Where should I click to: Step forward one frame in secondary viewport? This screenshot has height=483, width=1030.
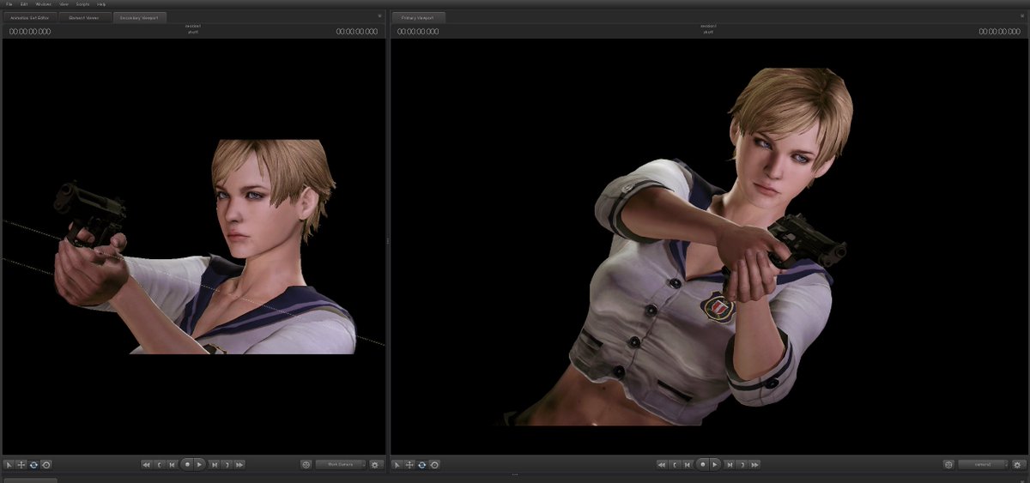pyautogui.click(x=214, y=464)
